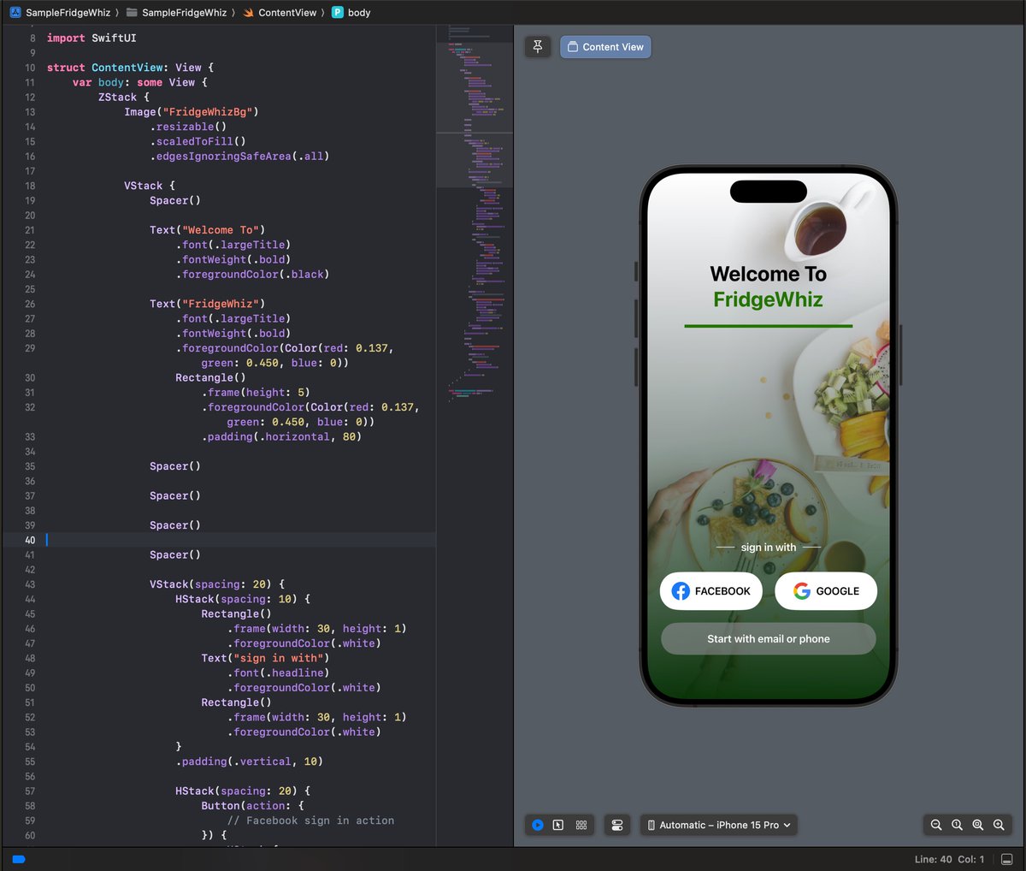
Task: Click "HStack(spacing: 20) {" line
Action: pos(243,791)
